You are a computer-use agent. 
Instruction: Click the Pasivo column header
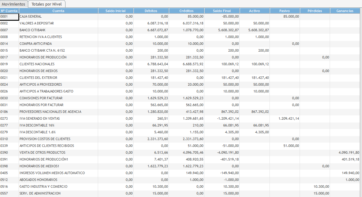284,11
